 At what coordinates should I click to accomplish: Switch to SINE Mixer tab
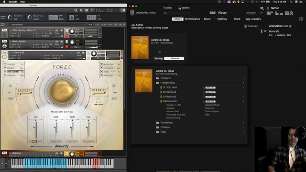point(207,19)
